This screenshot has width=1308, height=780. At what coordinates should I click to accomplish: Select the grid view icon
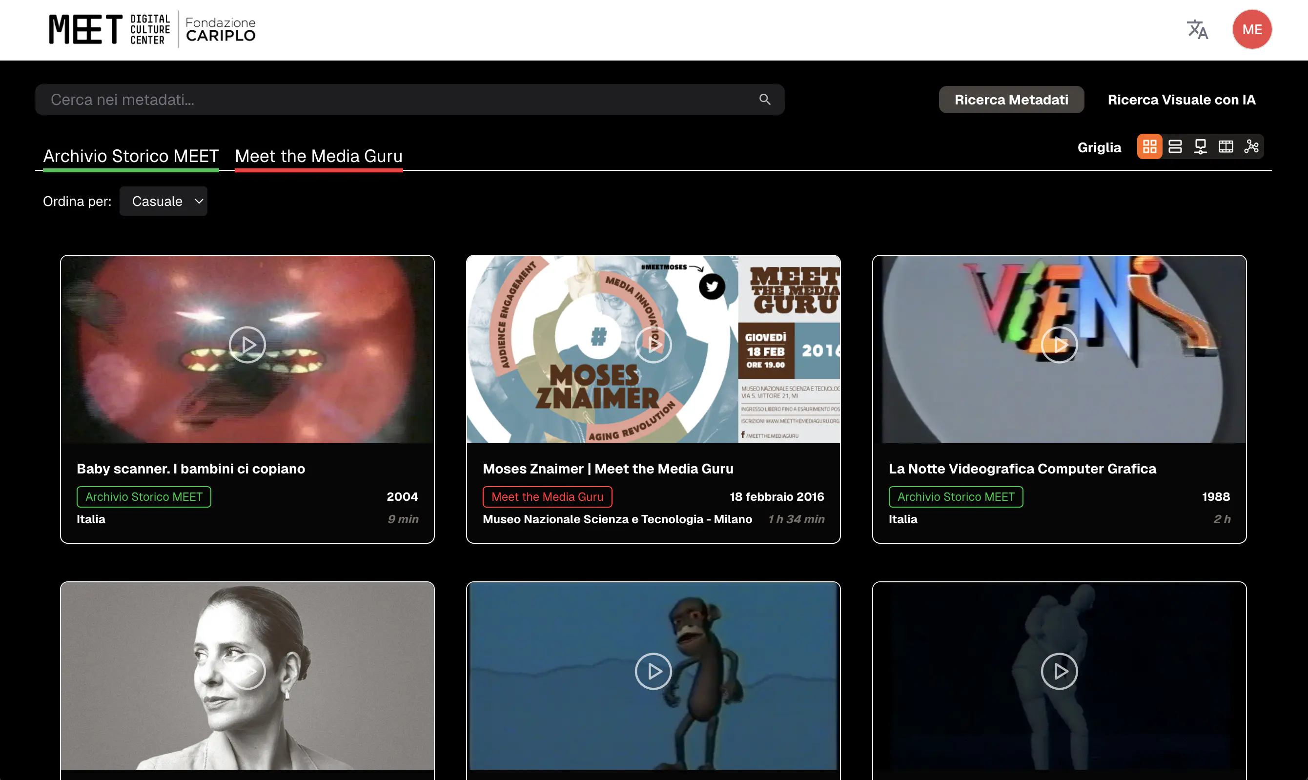point(1149,146)
